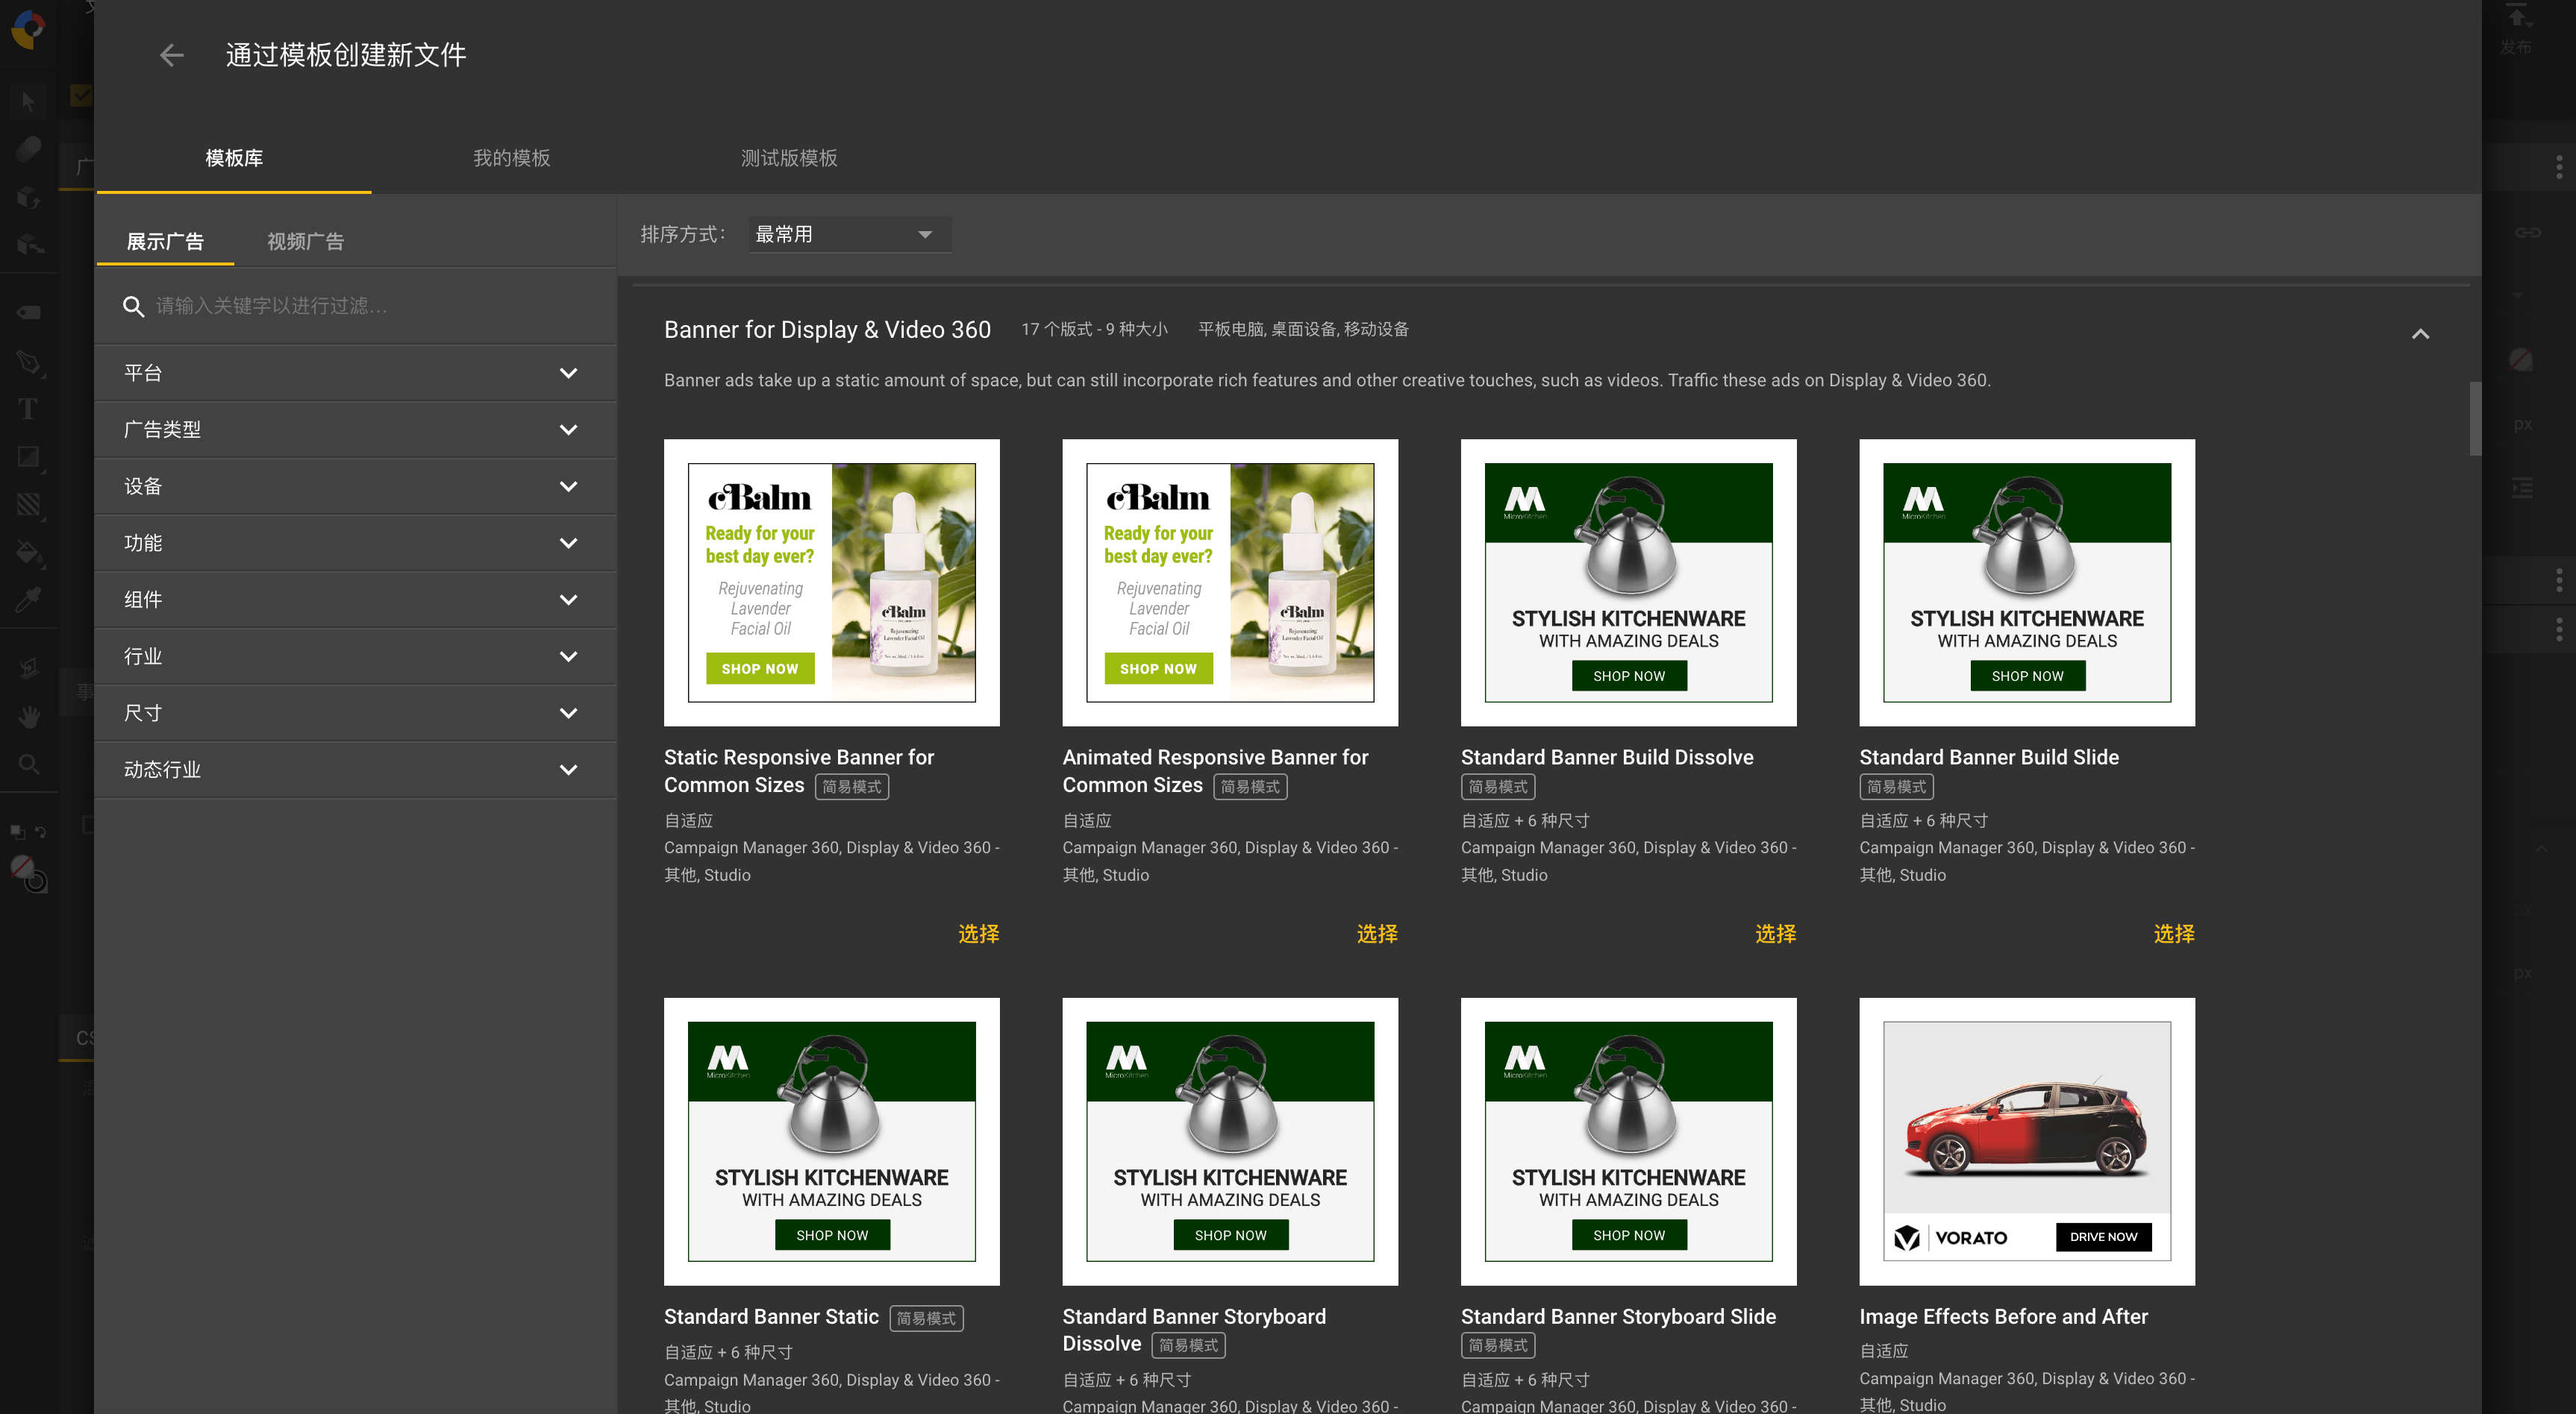The height and width of the screenshot is (1414, 2576).
Task: Switch to the 我的模板 tab
Action: tap(511, 158)
